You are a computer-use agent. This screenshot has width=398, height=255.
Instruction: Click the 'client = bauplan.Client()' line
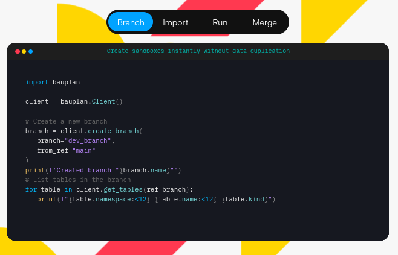(x=74, y=101)
